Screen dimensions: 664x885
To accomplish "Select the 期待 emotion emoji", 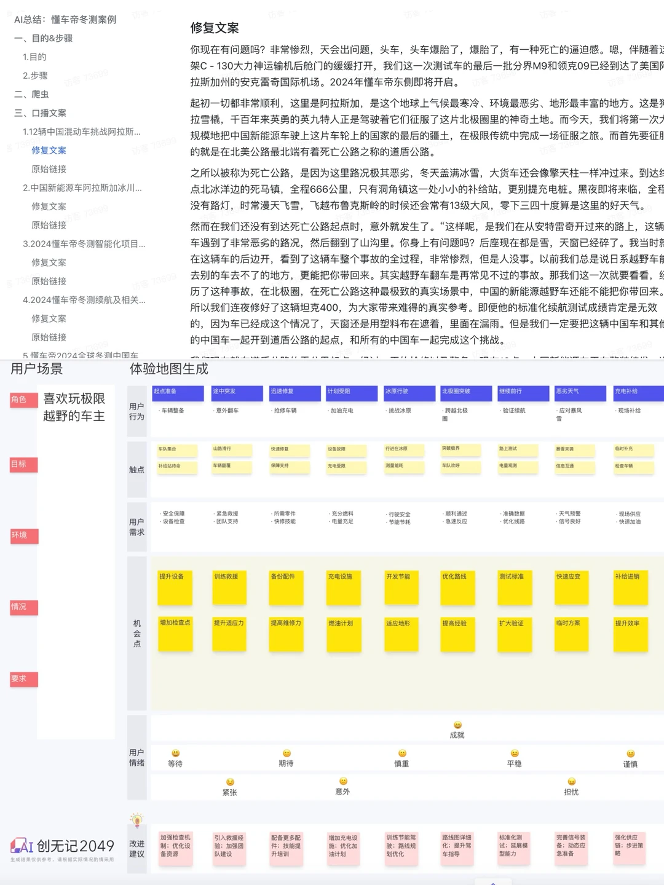I will click(x=286, y=753).
